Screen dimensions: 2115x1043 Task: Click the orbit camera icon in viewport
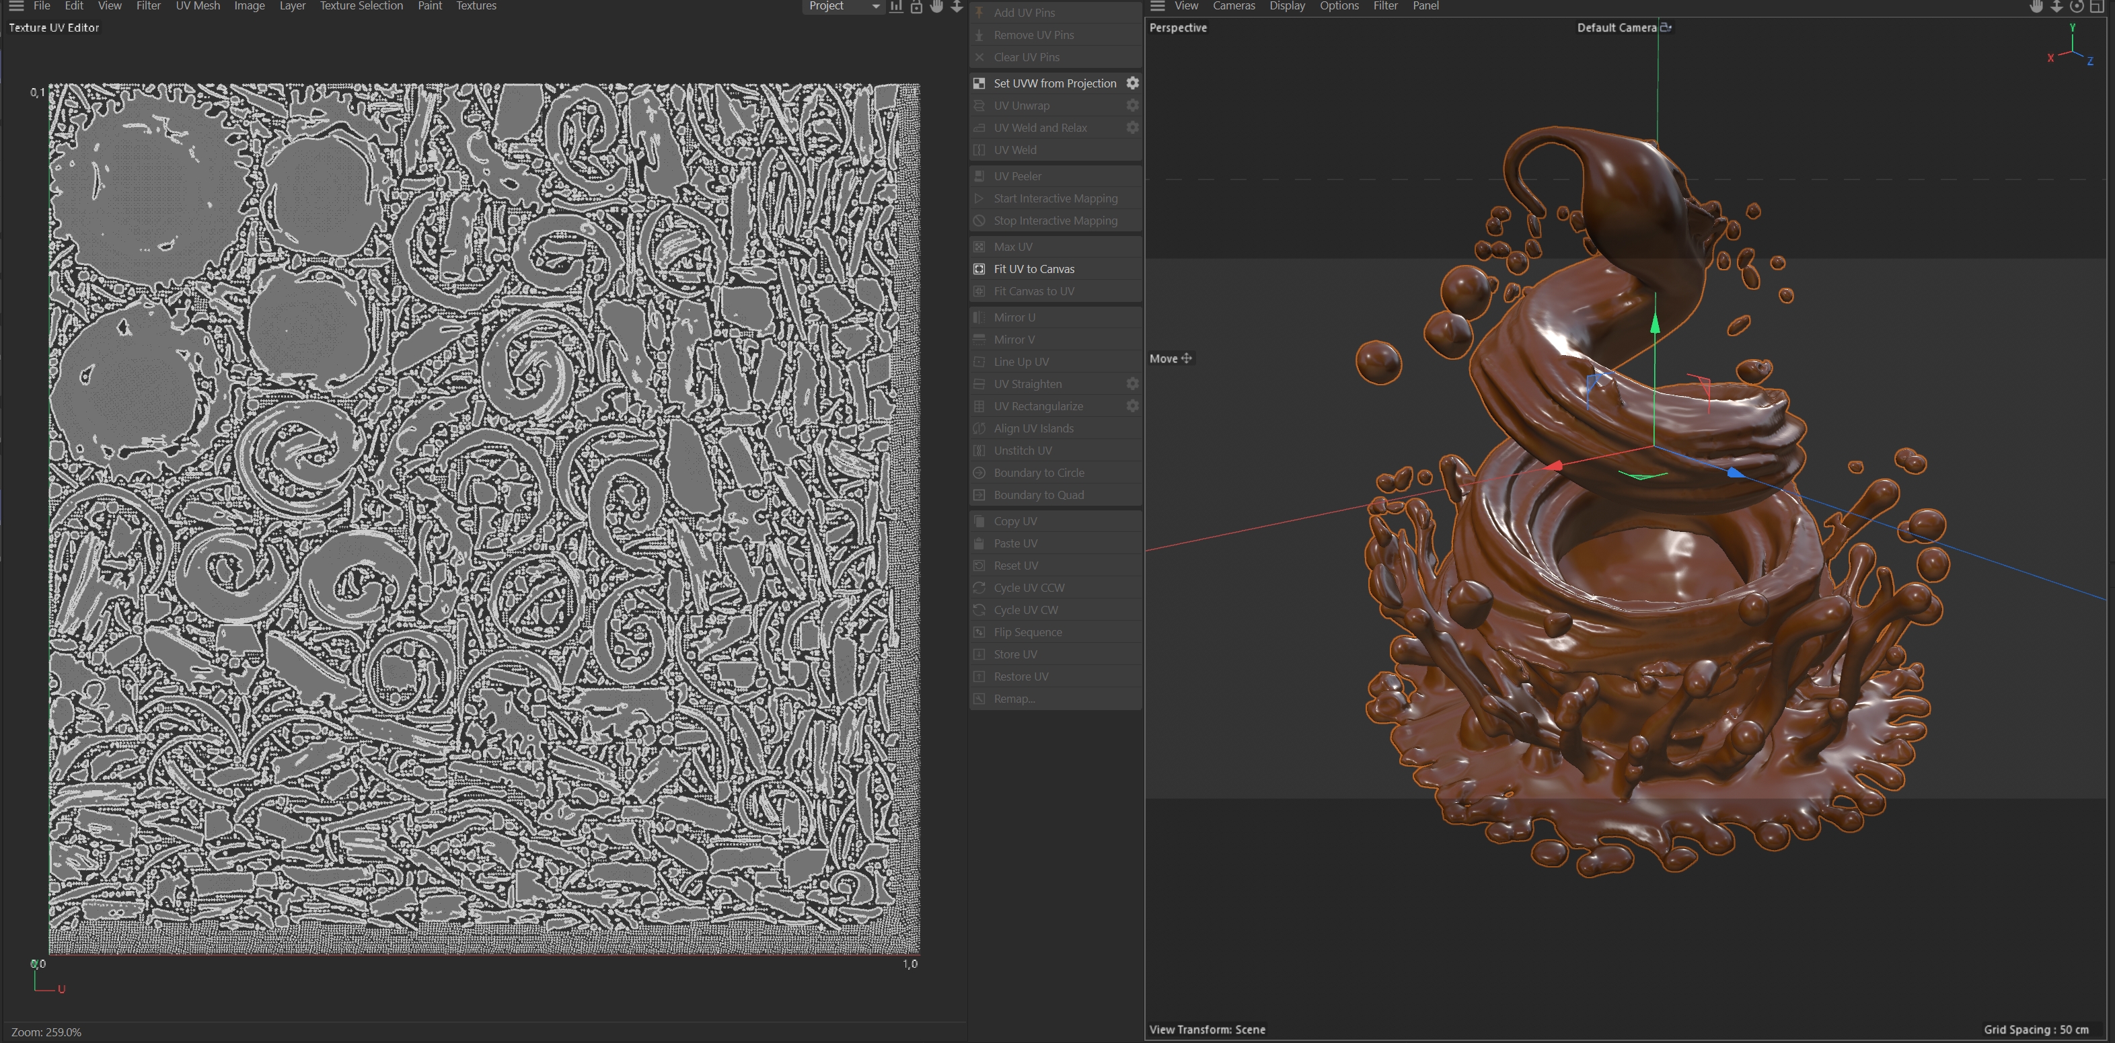coord(2077,7)
